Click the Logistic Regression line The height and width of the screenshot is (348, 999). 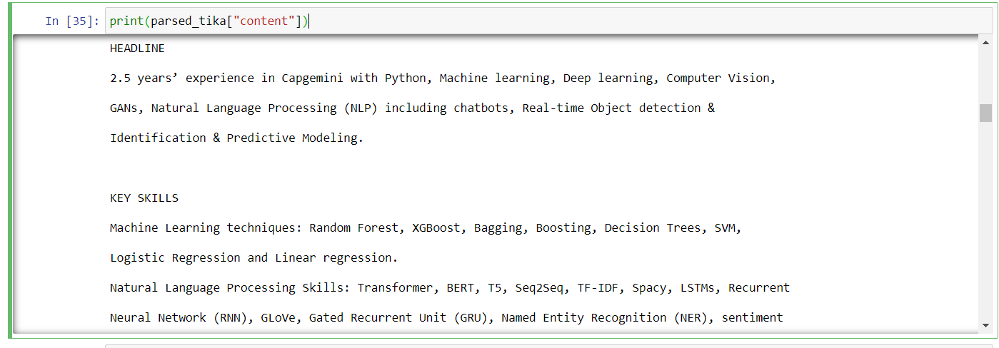tap(254, 258)
